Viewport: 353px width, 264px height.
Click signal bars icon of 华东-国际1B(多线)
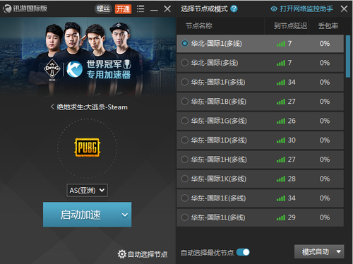click(281, 102)
